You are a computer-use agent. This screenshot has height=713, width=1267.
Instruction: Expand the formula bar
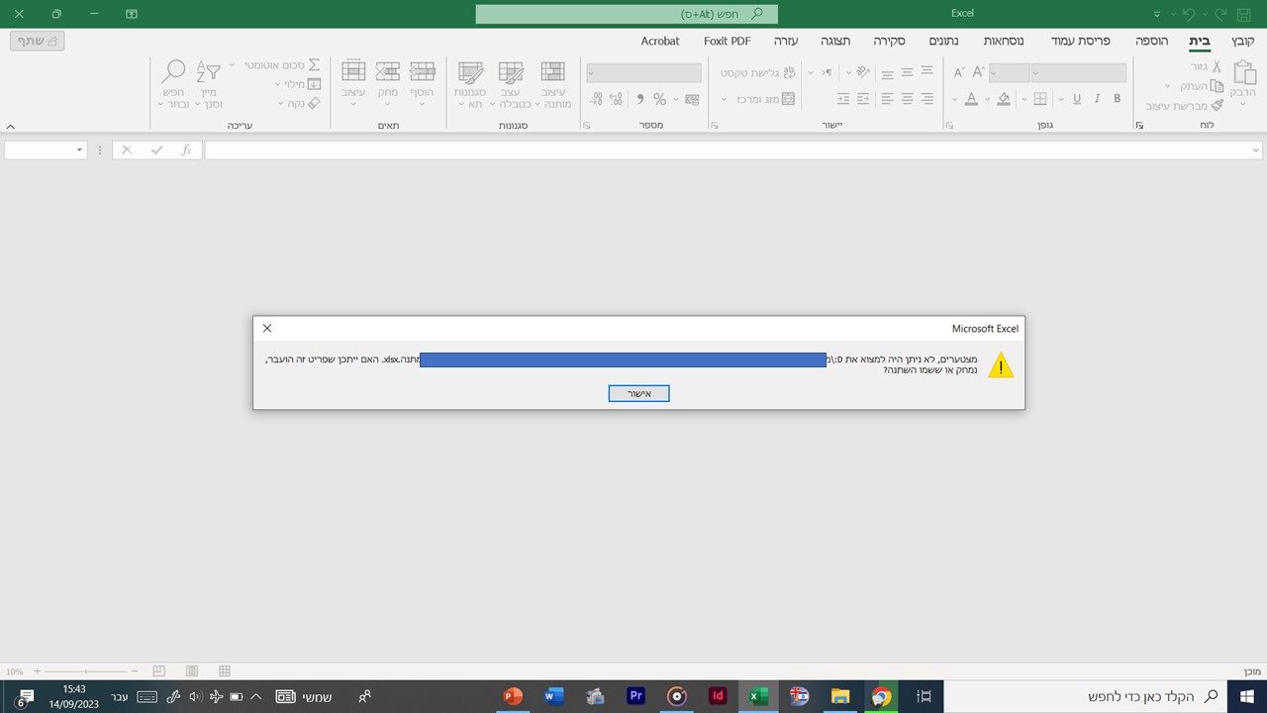point(1257,151)
